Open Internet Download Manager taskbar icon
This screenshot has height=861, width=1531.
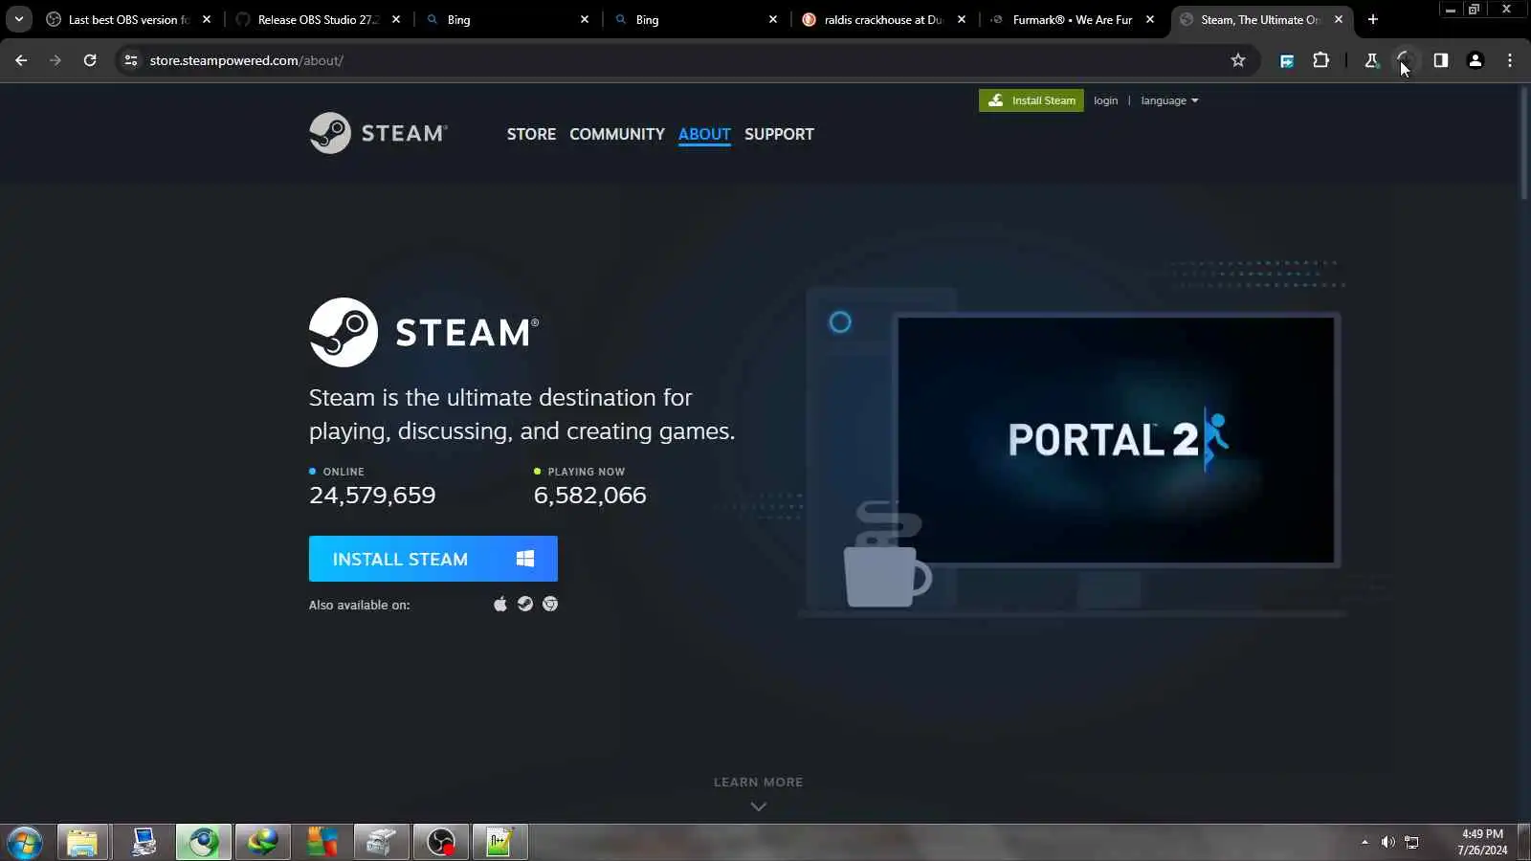(262, 843)
